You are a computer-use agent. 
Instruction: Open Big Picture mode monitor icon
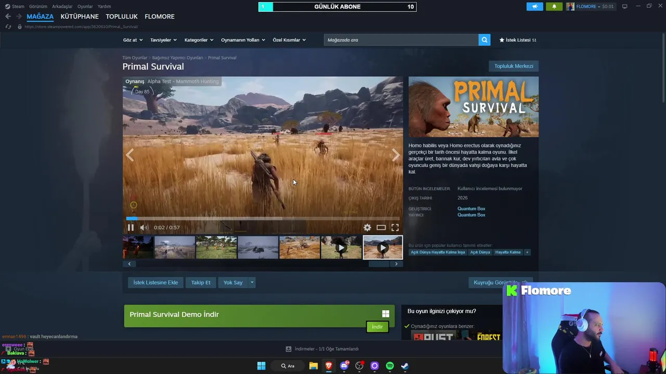(x=624, y=6)
